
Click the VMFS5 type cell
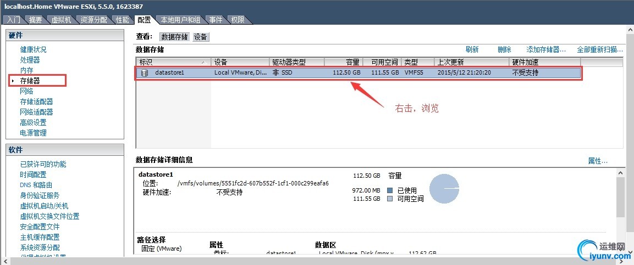[x=414, y=73]
